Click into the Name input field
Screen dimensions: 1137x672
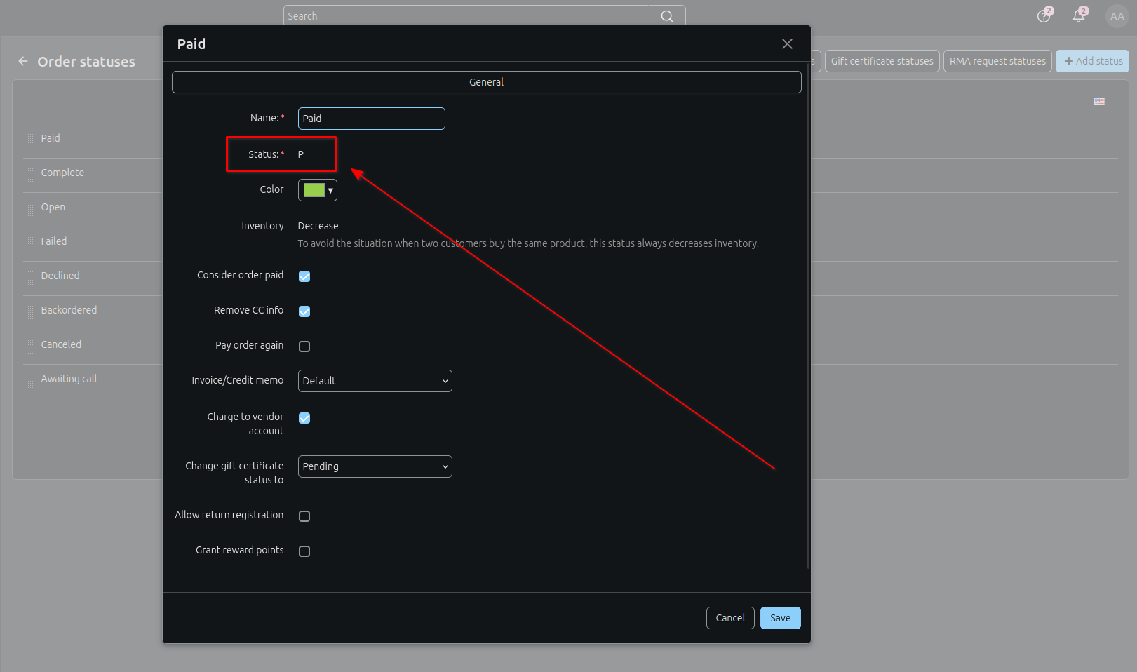(x=372, y=119)
